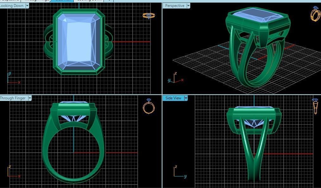
Task: Activate the Side View viewport title
Action: click(x=173, y=98)
